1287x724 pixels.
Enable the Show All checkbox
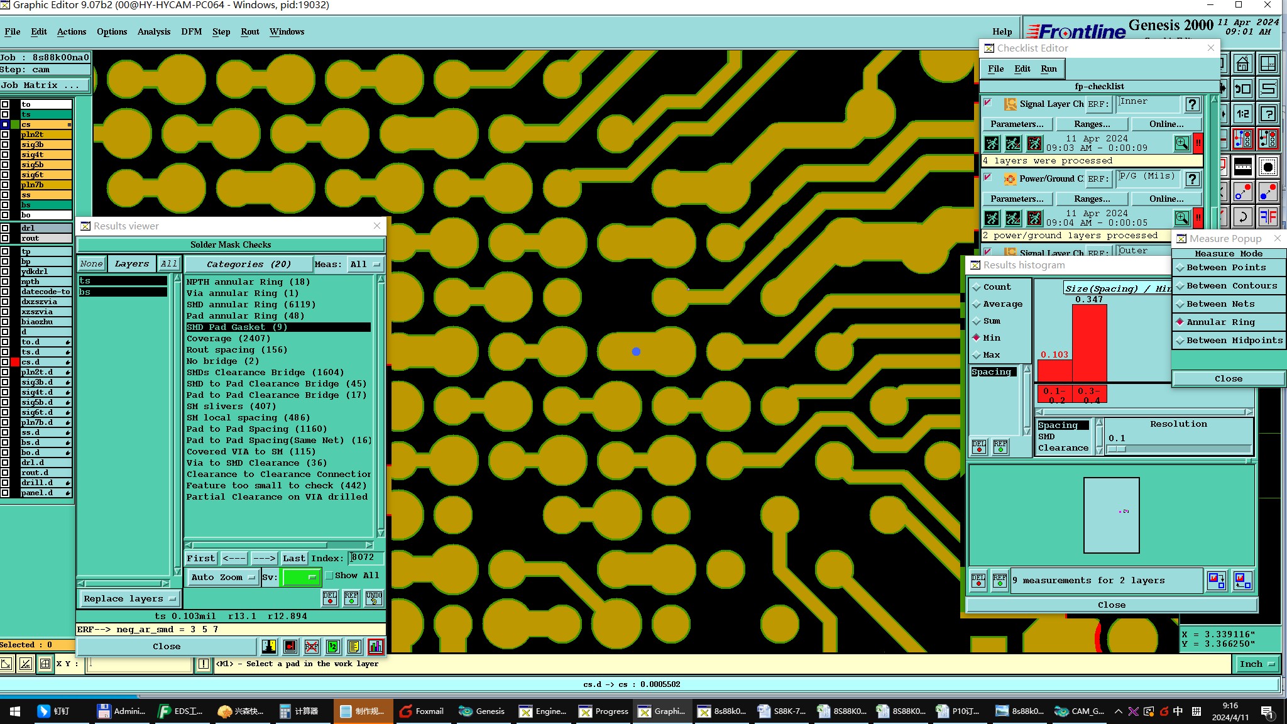point(329,575)
